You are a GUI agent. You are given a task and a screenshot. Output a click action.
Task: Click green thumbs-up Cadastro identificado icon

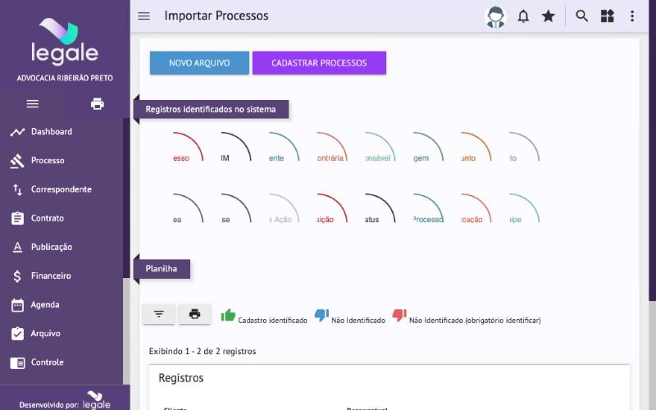pos(228,315)
